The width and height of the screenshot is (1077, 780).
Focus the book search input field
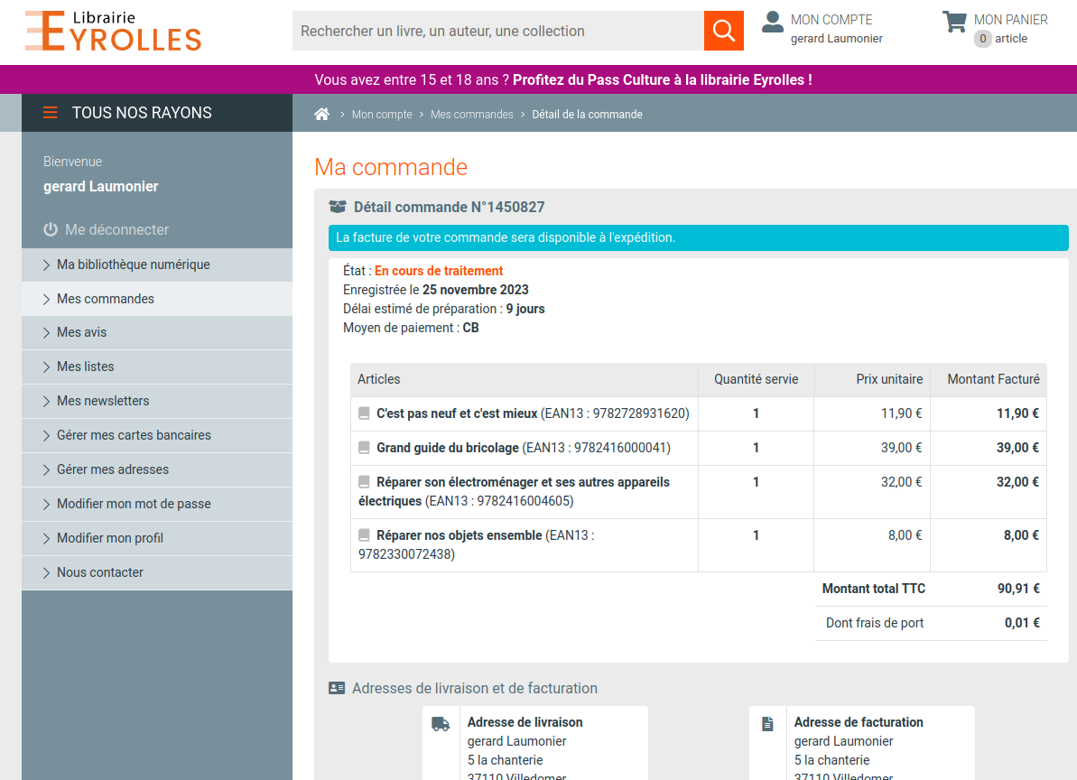pos(497,31)
